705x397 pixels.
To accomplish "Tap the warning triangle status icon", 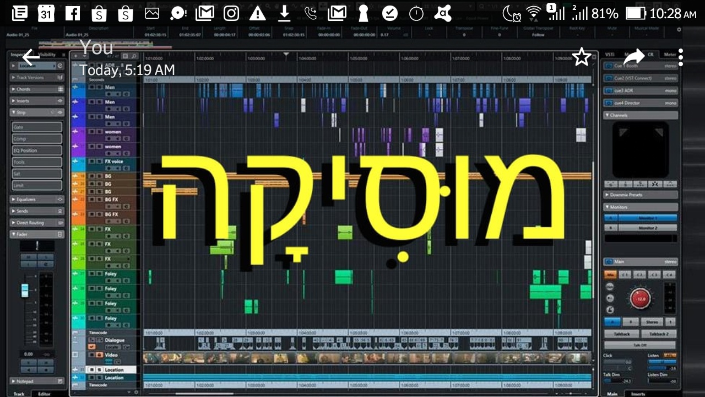I will 258,13.
